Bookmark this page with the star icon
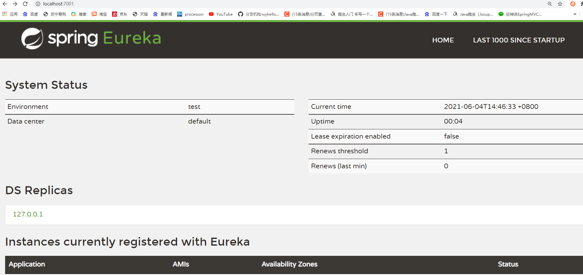The height and width of the screenshot is (275, 583). 560,4
